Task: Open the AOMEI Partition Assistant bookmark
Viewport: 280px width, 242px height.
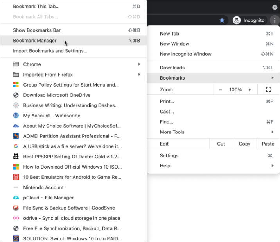Action: click(x=72, y=136)
